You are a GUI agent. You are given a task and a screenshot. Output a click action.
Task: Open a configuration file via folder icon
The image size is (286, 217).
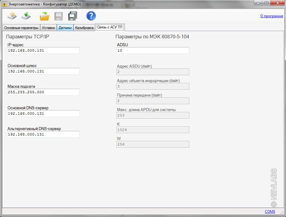click(44, 16)
